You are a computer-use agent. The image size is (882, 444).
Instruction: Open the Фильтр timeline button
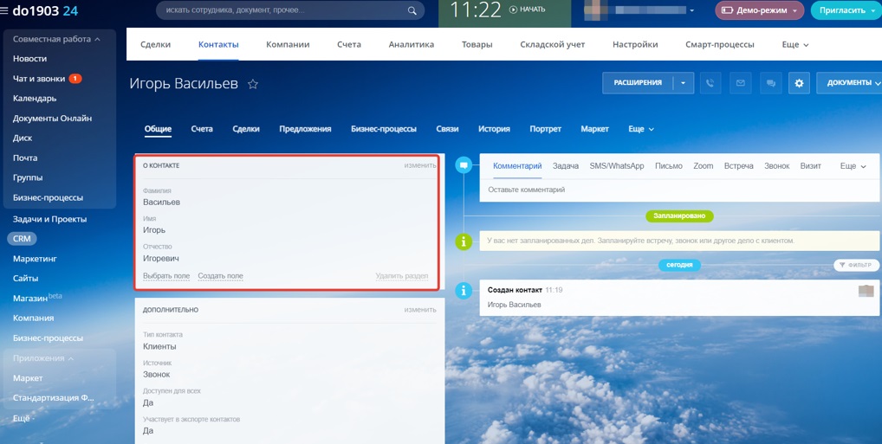856,265
